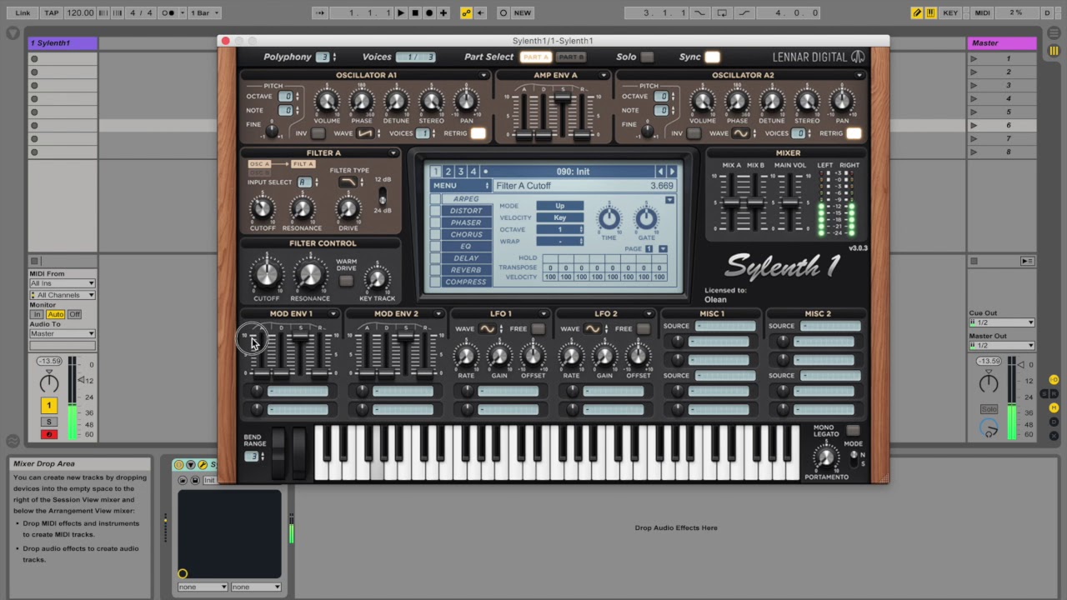Viewport: 1067px width, 600px height.
Task: Open the Filter A section dropdown arrow
Action: (393, 153)
